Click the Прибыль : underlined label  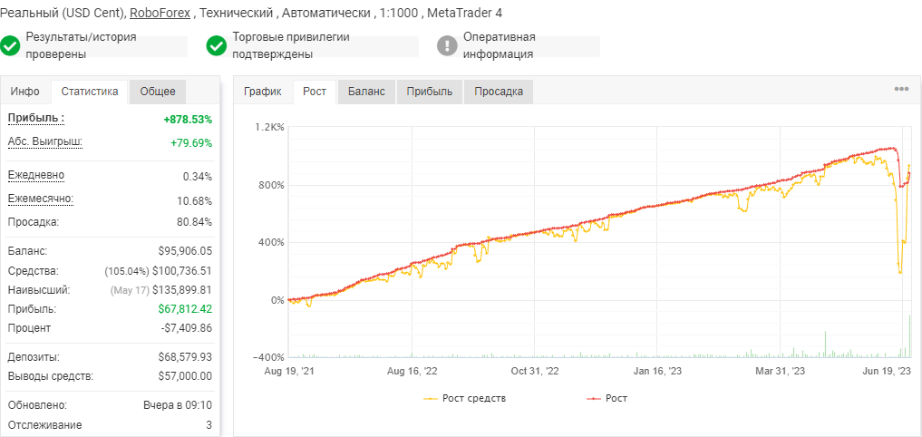pos(36,118)
